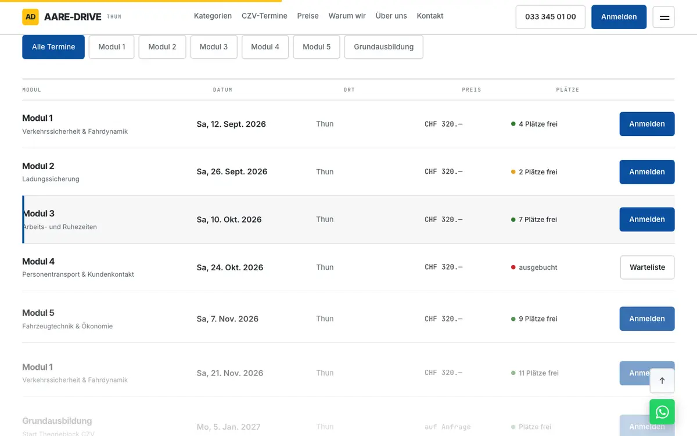Click 'Verkehrssicherheit & Fahrdynamik' in the 12. Sept. row
The image size is (697, 436).
point(75,131)
